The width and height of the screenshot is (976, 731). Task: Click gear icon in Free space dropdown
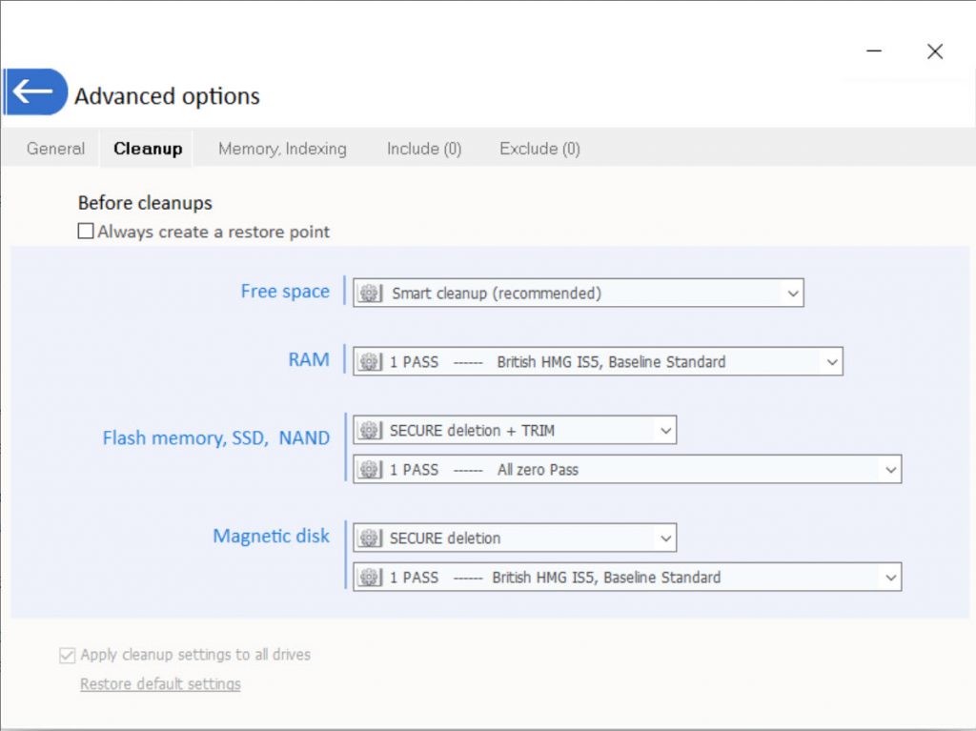(370, 294)
